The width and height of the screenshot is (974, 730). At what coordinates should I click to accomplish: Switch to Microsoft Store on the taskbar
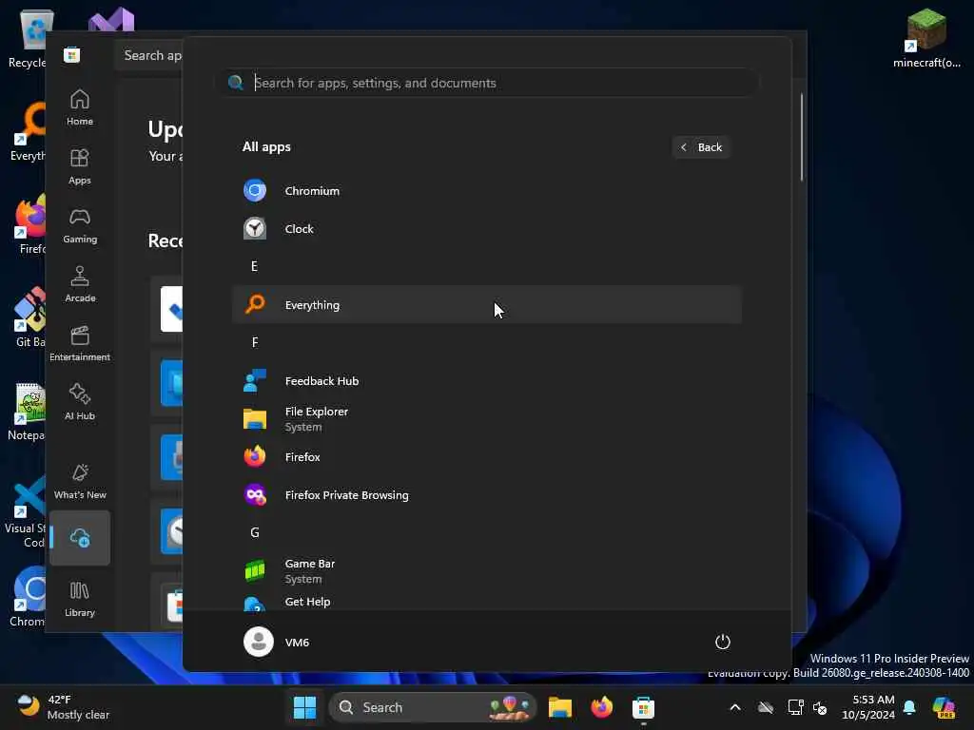pyautogui.click(x=643, y=707)
